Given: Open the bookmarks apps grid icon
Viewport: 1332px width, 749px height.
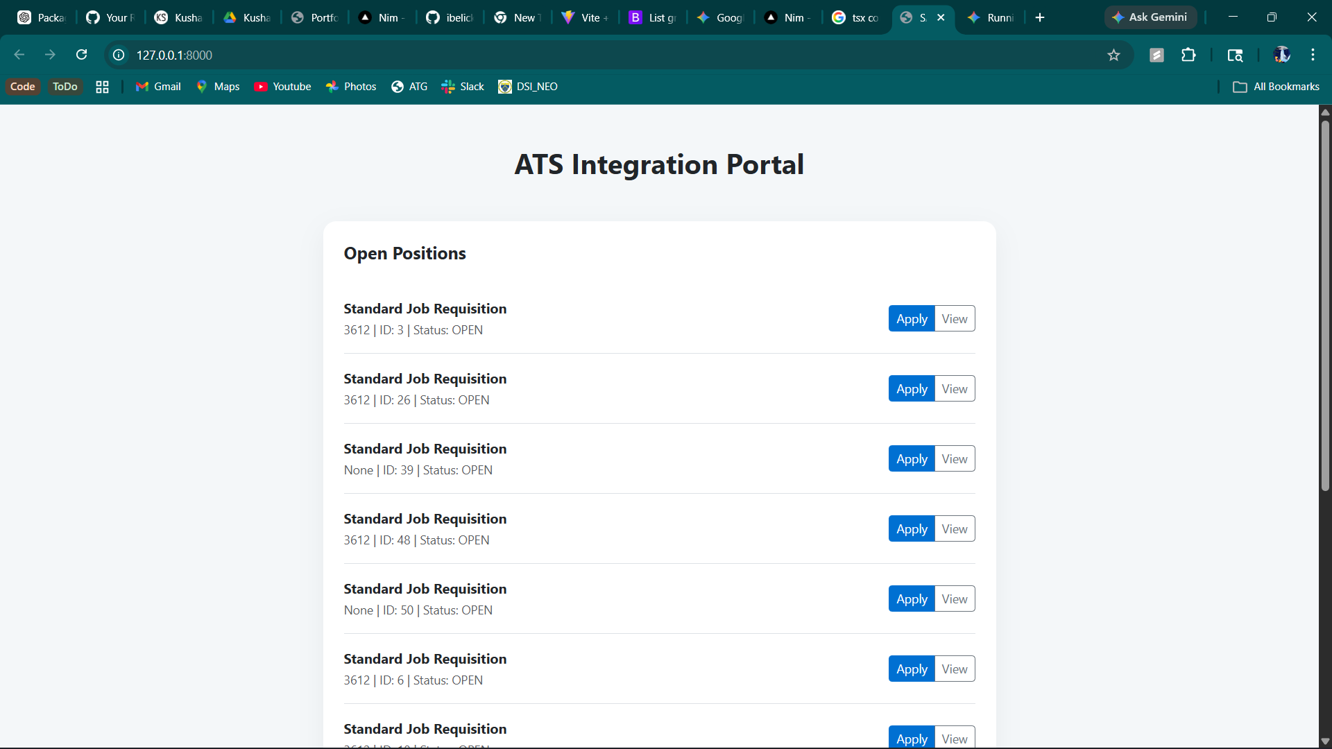Looking at the screenshot, I should pyautogui.click(x=102, y=87).
